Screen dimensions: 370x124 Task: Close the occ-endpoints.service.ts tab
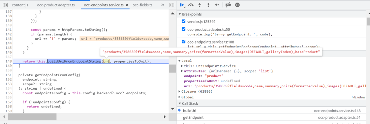tap(127, 5)
